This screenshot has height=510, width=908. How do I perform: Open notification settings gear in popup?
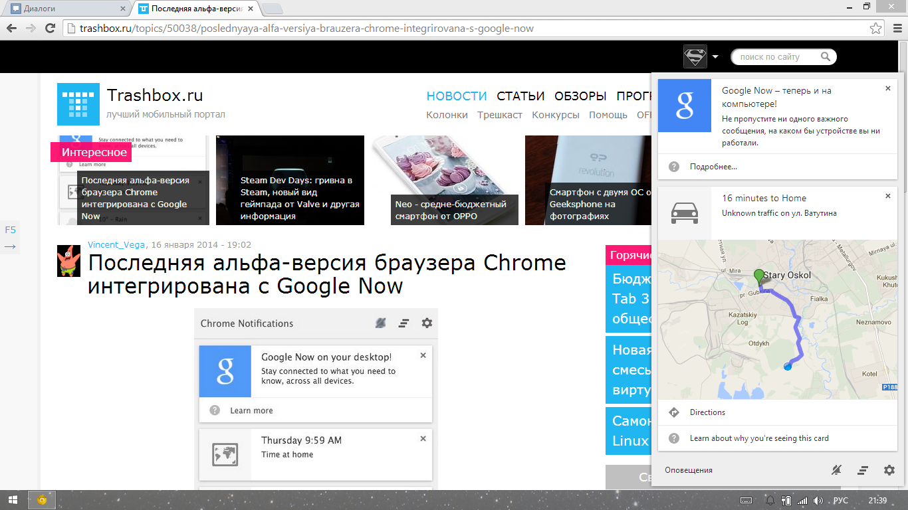click(x=889, y=470)
